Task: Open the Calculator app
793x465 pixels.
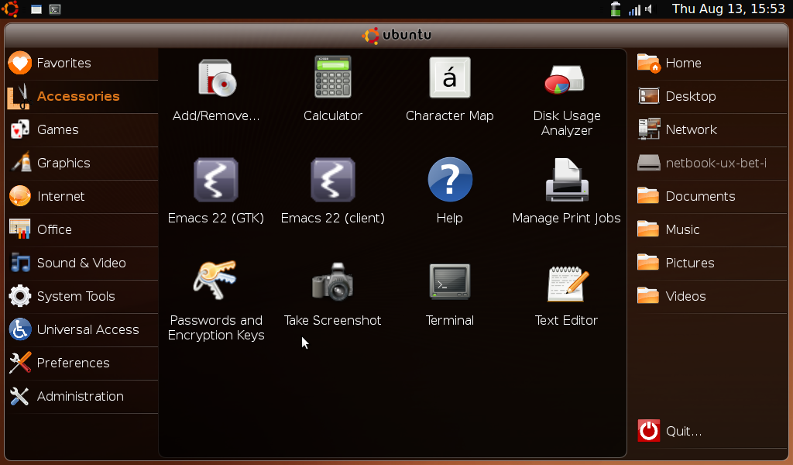Action: 333,90
